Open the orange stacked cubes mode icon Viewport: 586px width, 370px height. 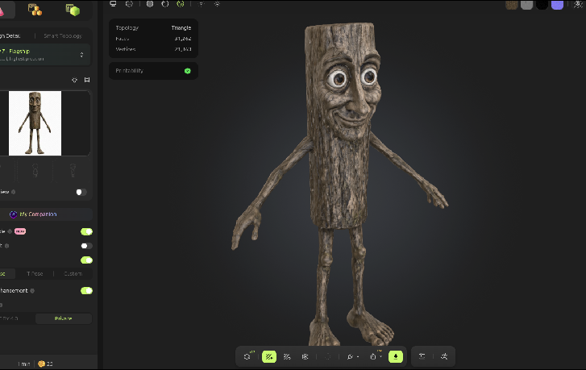pyautogui.click(x=35, y=10)
